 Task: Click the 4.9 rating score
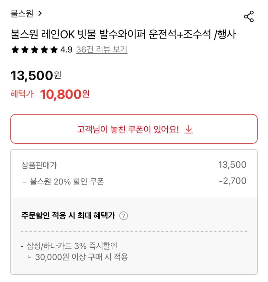(66, 50)
